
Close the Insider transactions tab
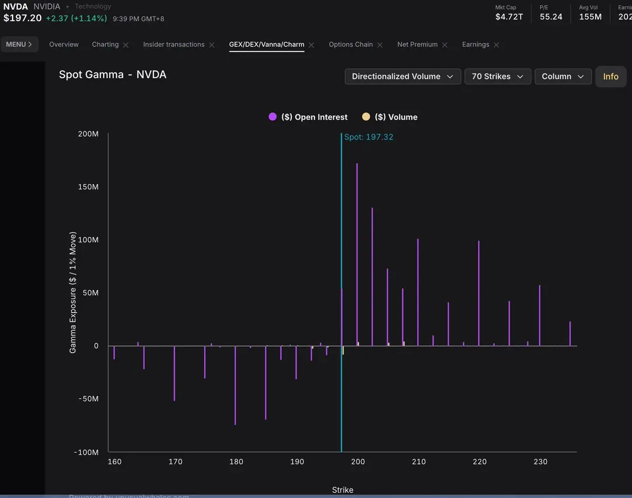tap(212, 45)
